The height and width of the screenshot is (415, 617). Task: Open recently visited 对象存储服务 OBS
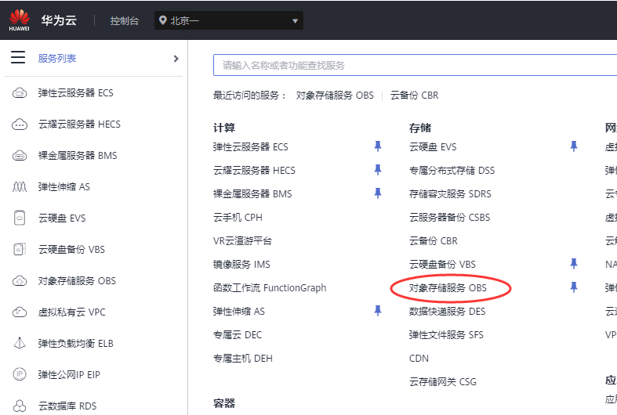point(335,96)
